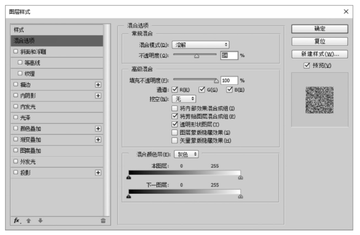Add another 渐变叠加 effect with plus icon

click(98, 140)
